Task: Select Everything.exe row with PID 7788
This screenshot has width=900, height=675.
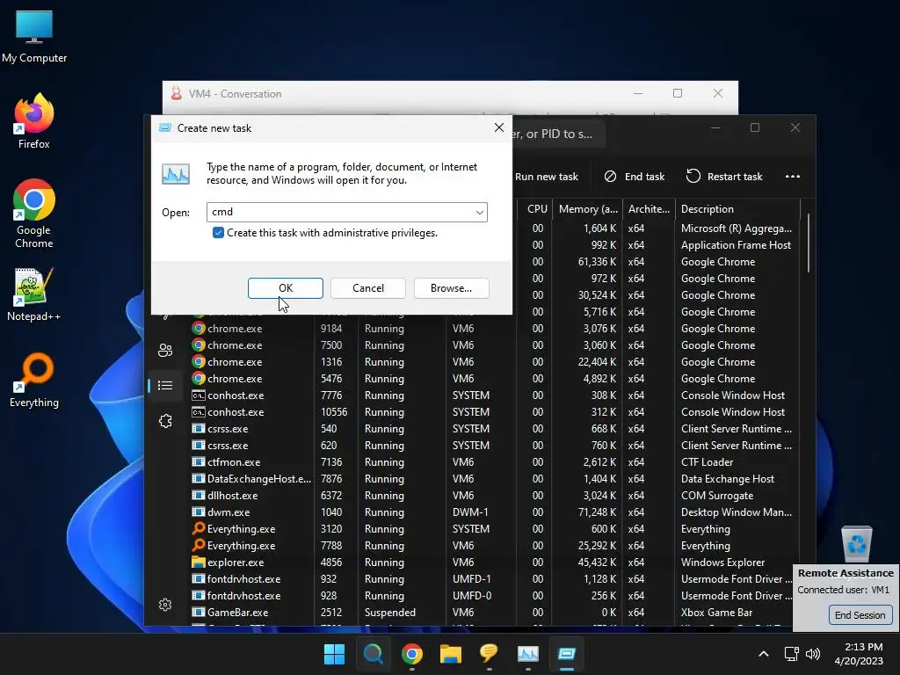Action: (x=494, y=545)
